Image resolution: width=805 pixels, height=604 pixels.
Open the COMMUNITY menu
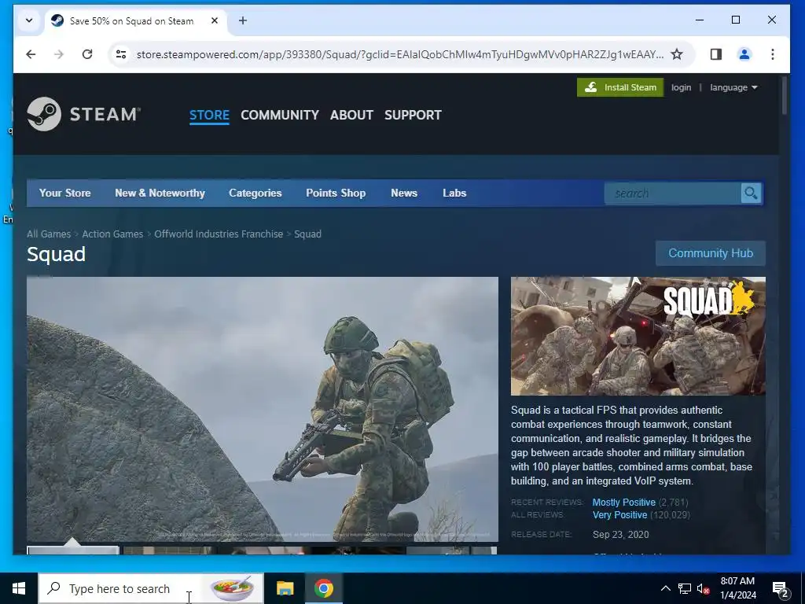[x=280, y=115]
